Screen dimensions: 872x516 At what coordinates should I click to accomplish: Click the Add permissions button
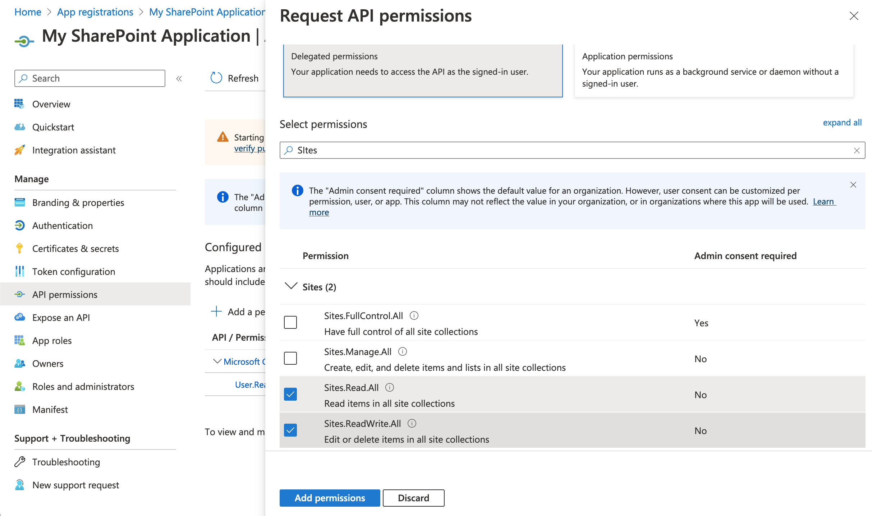coord(329,498)
